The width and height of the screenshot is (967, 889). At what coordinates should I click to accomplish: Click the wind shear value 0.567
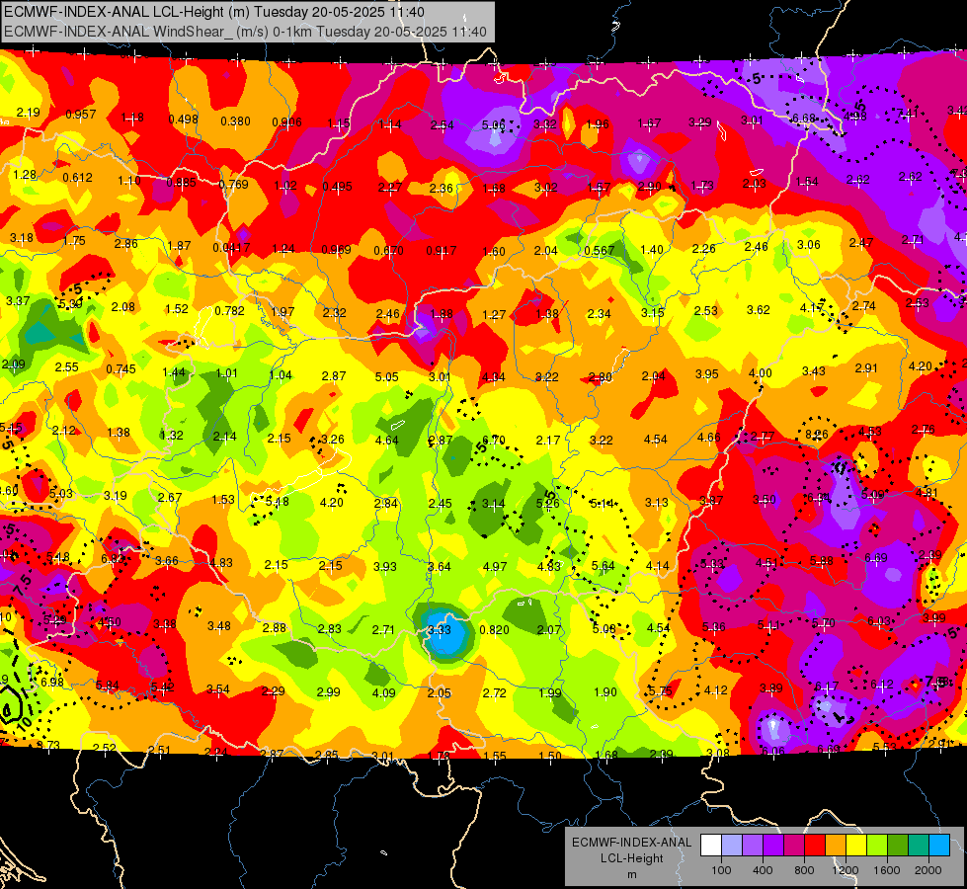(600, 251)
